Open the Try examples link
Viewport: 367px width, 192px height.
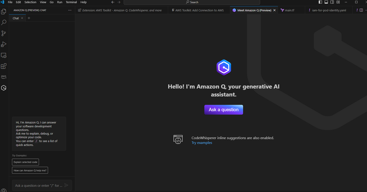[x=202, y=143]
